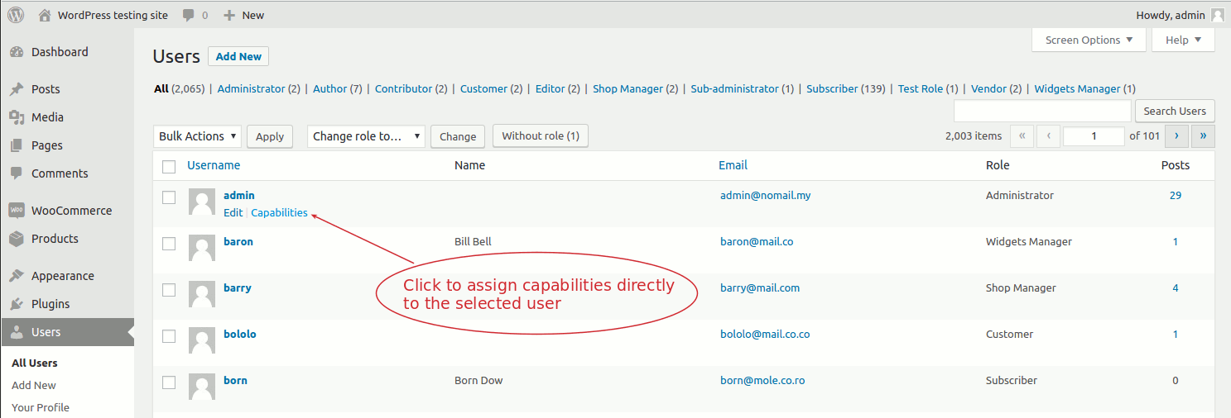Click the Posts pushpin icon
Viewport: 1231px width, 418px height.
(17, 89)
